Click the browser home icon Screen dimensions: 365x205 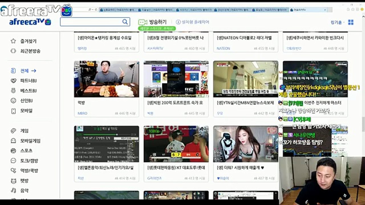(348, 9)
